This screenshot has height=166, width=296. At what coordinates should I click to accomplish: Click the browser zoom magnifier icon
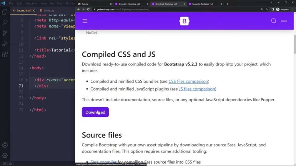pyautogui.click(x=262, y=10)
